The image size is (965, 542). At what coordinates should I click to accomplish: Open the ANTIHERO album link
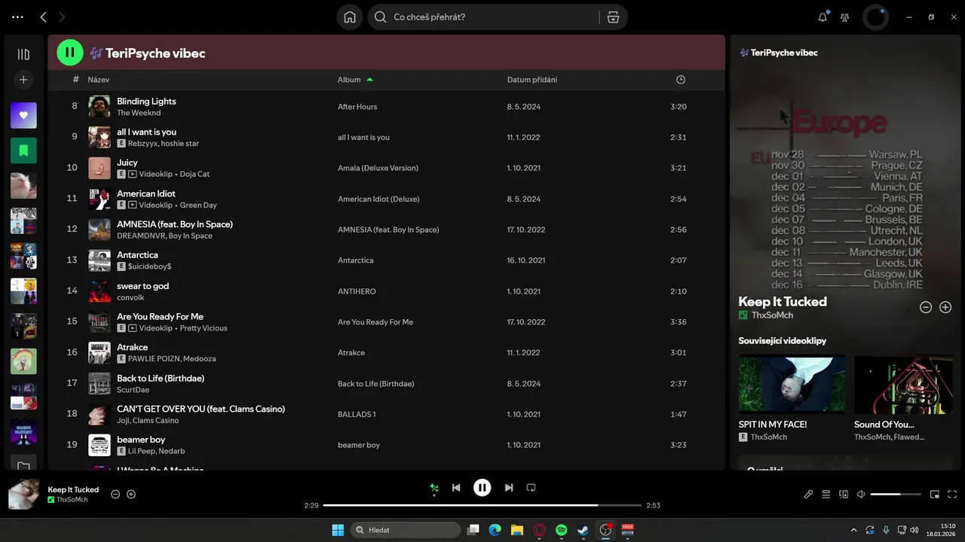(357, 291)
